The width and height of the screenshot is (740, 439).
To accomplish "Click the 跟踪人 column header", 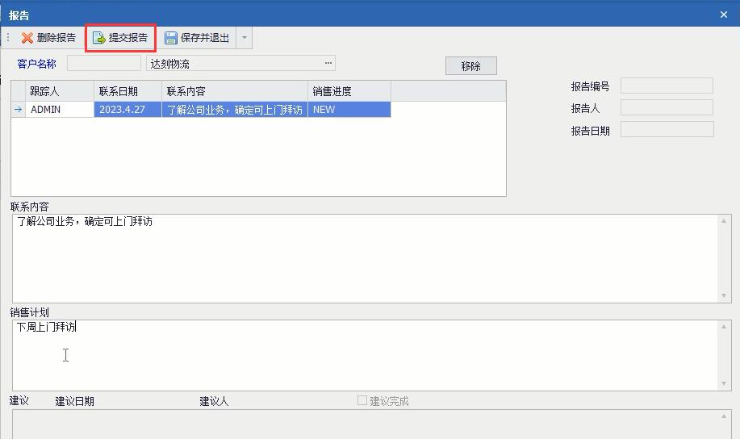I will click(x=60, y=91).
